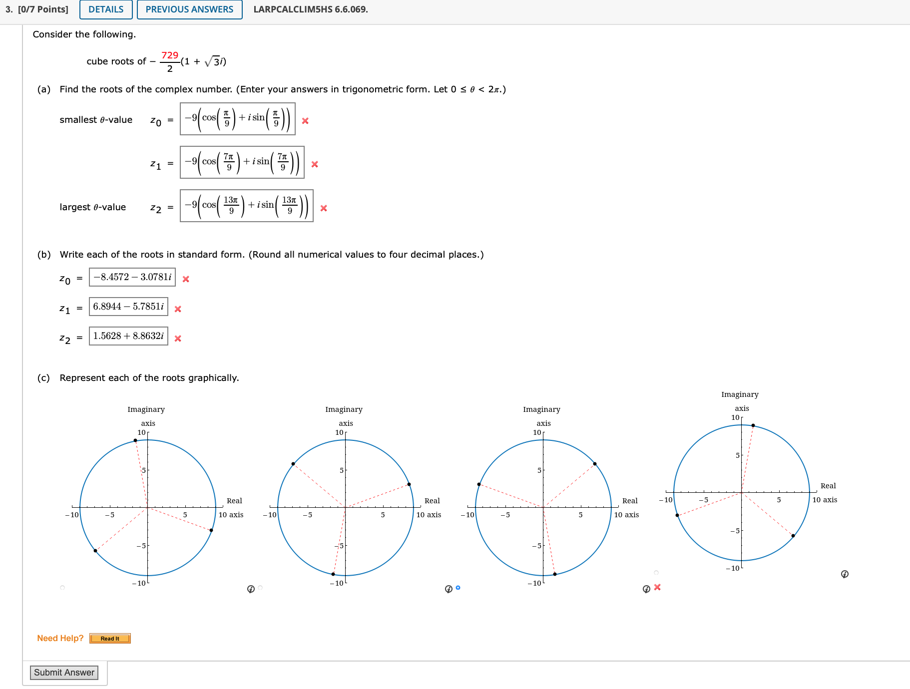Image resolution: width=910 pixels, height=689 pixels.
Task: Click the z2 standard form answer box
Action: pyautogui.click(x=128, y=336)
